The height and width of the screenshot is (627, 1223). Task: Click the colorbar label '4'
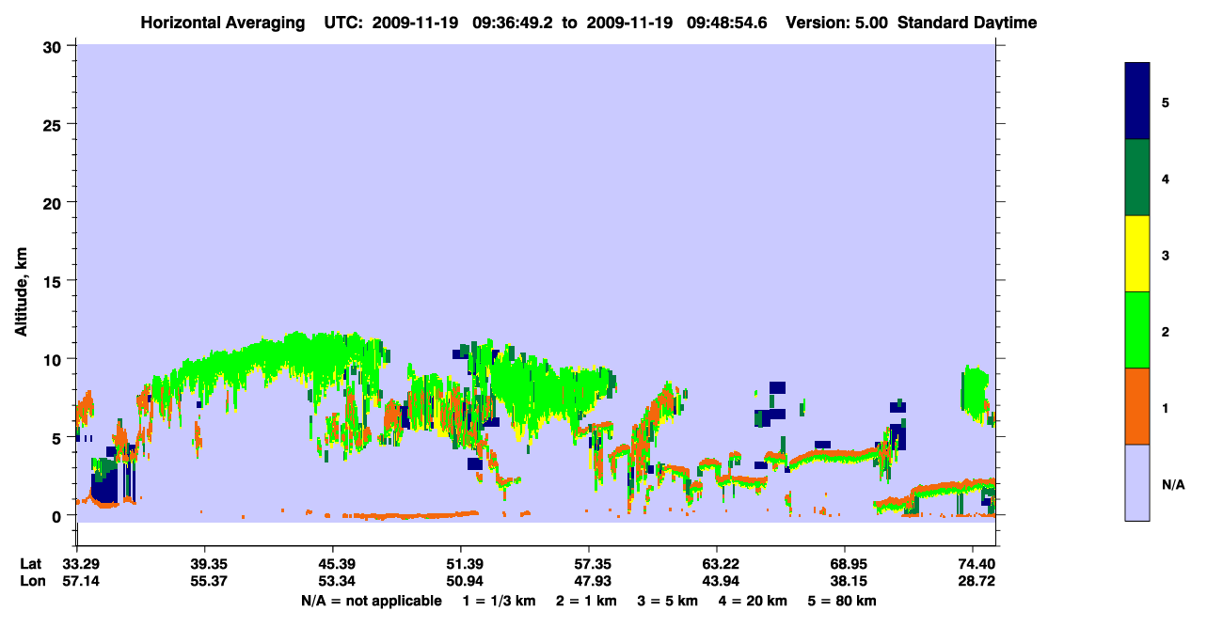[1166, 178]
